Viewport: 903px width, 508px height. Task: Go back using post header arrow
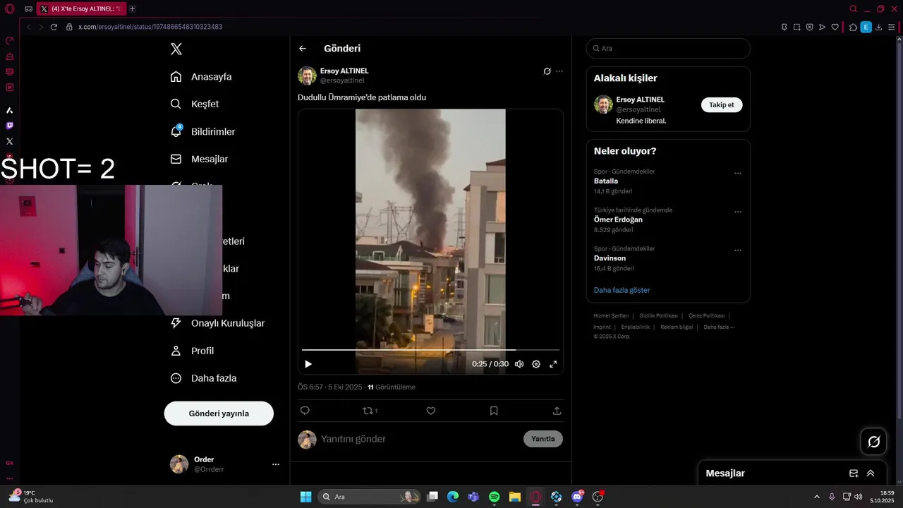(303, 49)
